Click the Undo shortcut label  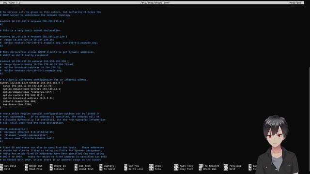[158, 166]
